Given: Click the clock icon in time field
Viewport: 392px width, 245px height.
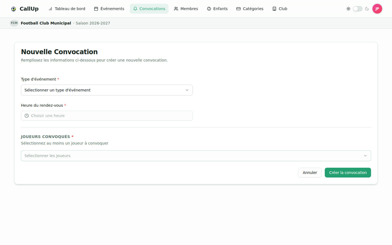Looking at the screenshot, I should pyautogui.click(x=27, y=116).
